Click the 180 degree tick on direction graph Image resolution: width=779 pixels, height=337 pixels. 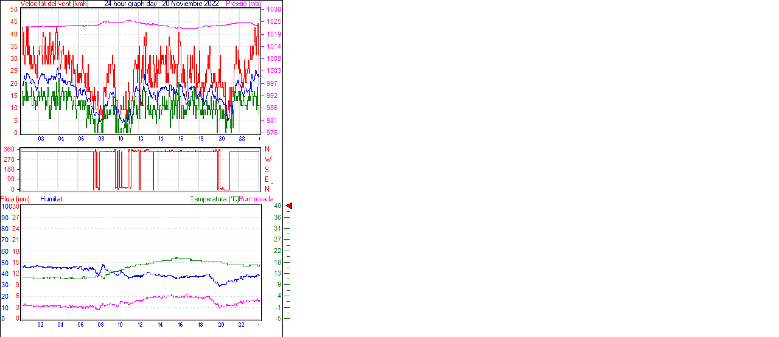(x=9, y=169)
